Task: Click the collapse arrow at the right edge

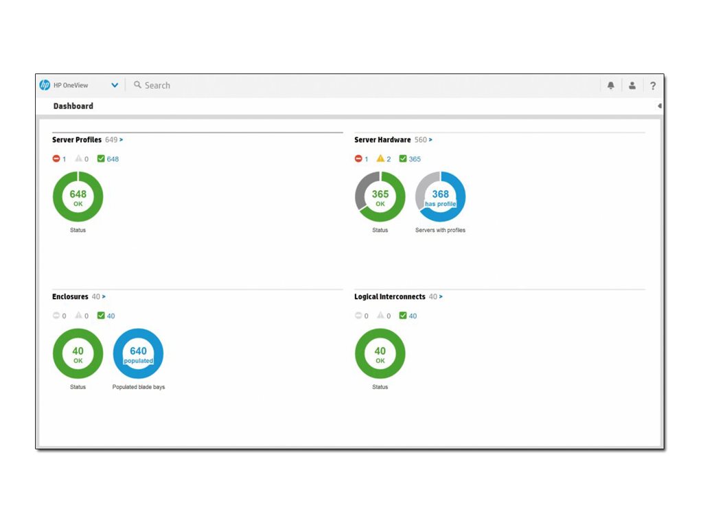Action: pyautogui.click(x=658, y=106)
